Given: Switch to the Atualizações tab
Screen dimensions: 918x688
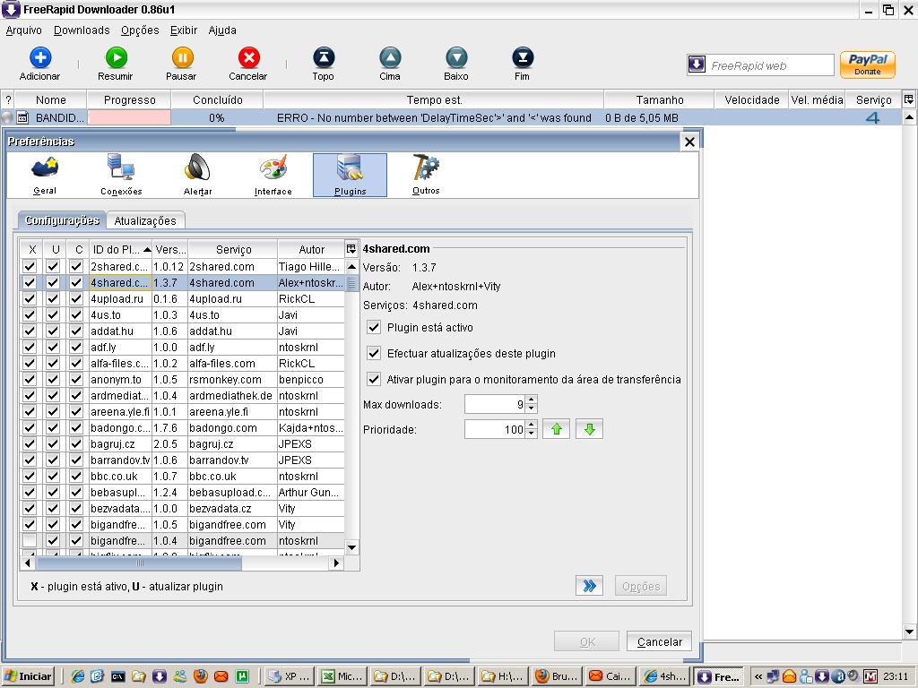Looking at the screenshot, I should (145, 220).
